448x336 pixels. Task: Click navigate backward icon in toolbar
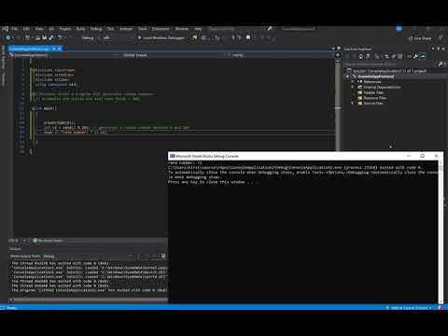[x=8, y=37]
